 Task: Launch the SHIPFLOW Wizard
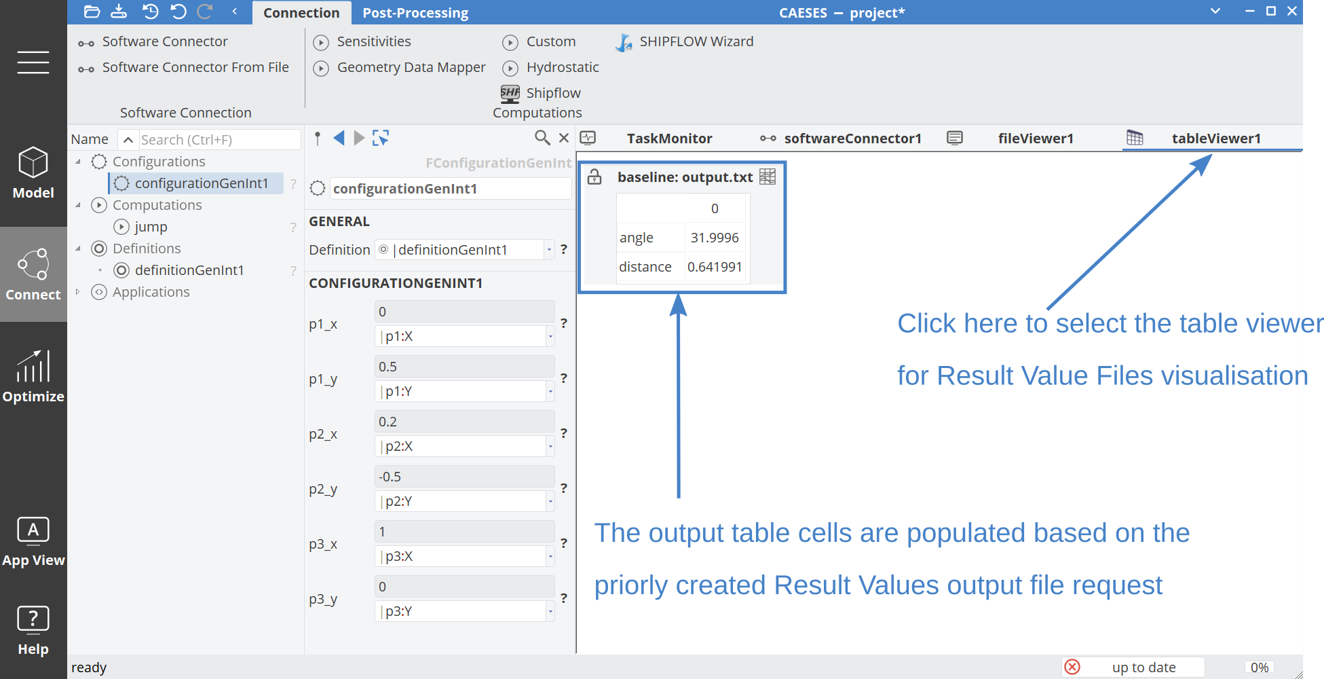pyautogui.click(x=684, y=42)
